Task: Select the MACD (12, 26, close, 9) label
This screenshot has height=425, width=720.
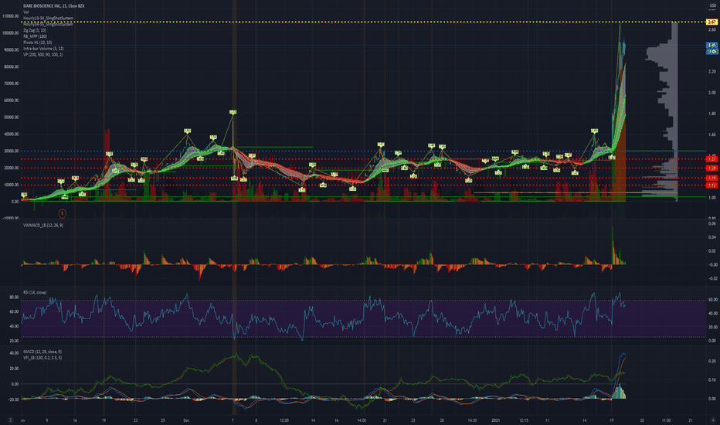Action: point(42,352)
